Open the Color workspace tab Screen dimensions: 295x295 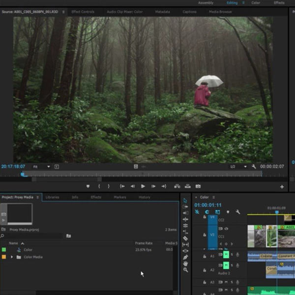pos(256,2)
